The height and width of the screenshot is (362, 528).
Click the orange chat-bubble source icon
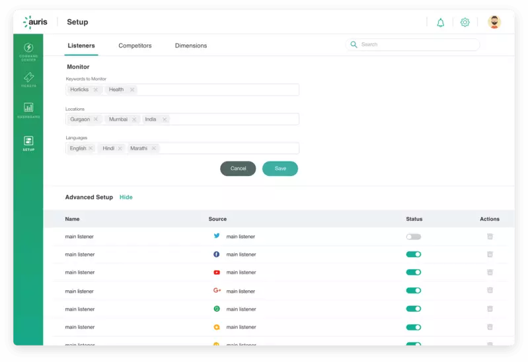point(217,327)
